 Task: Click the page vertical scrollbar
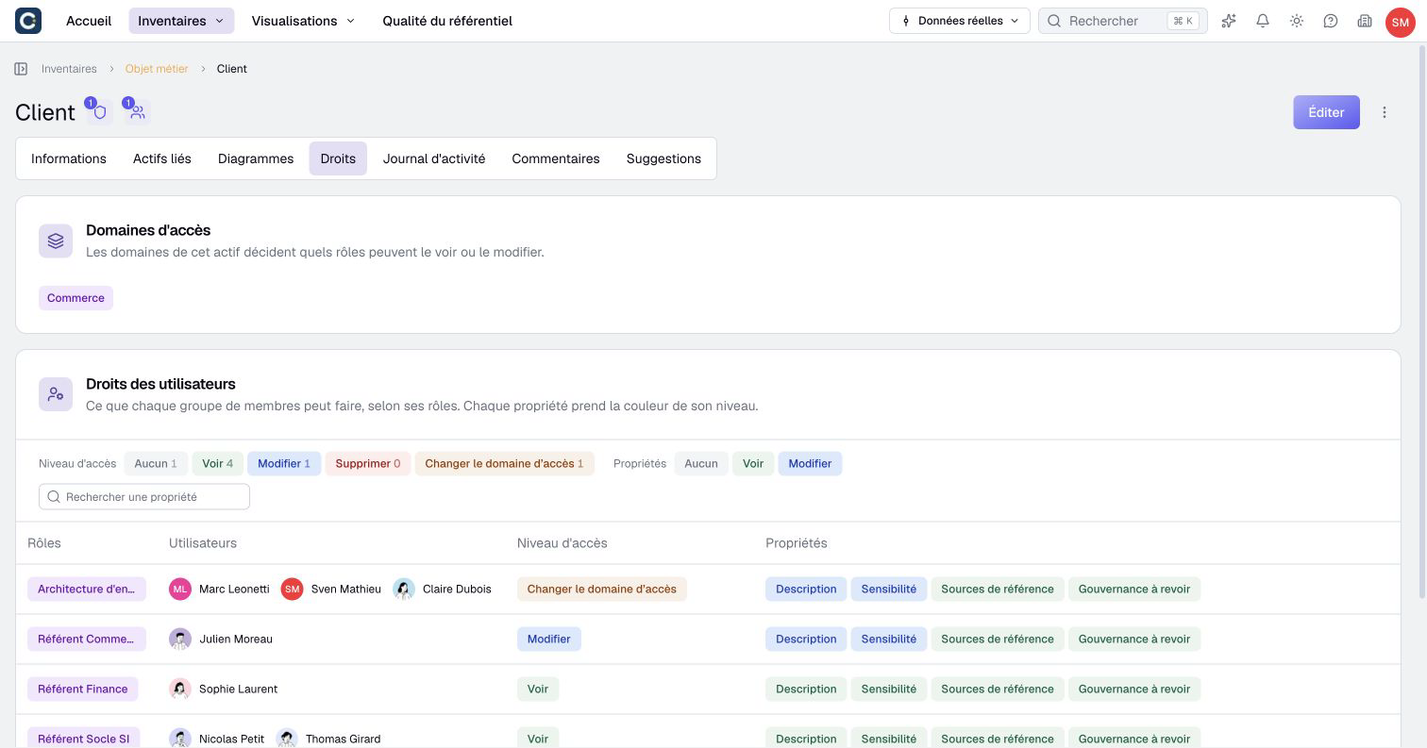(1422, 321)
